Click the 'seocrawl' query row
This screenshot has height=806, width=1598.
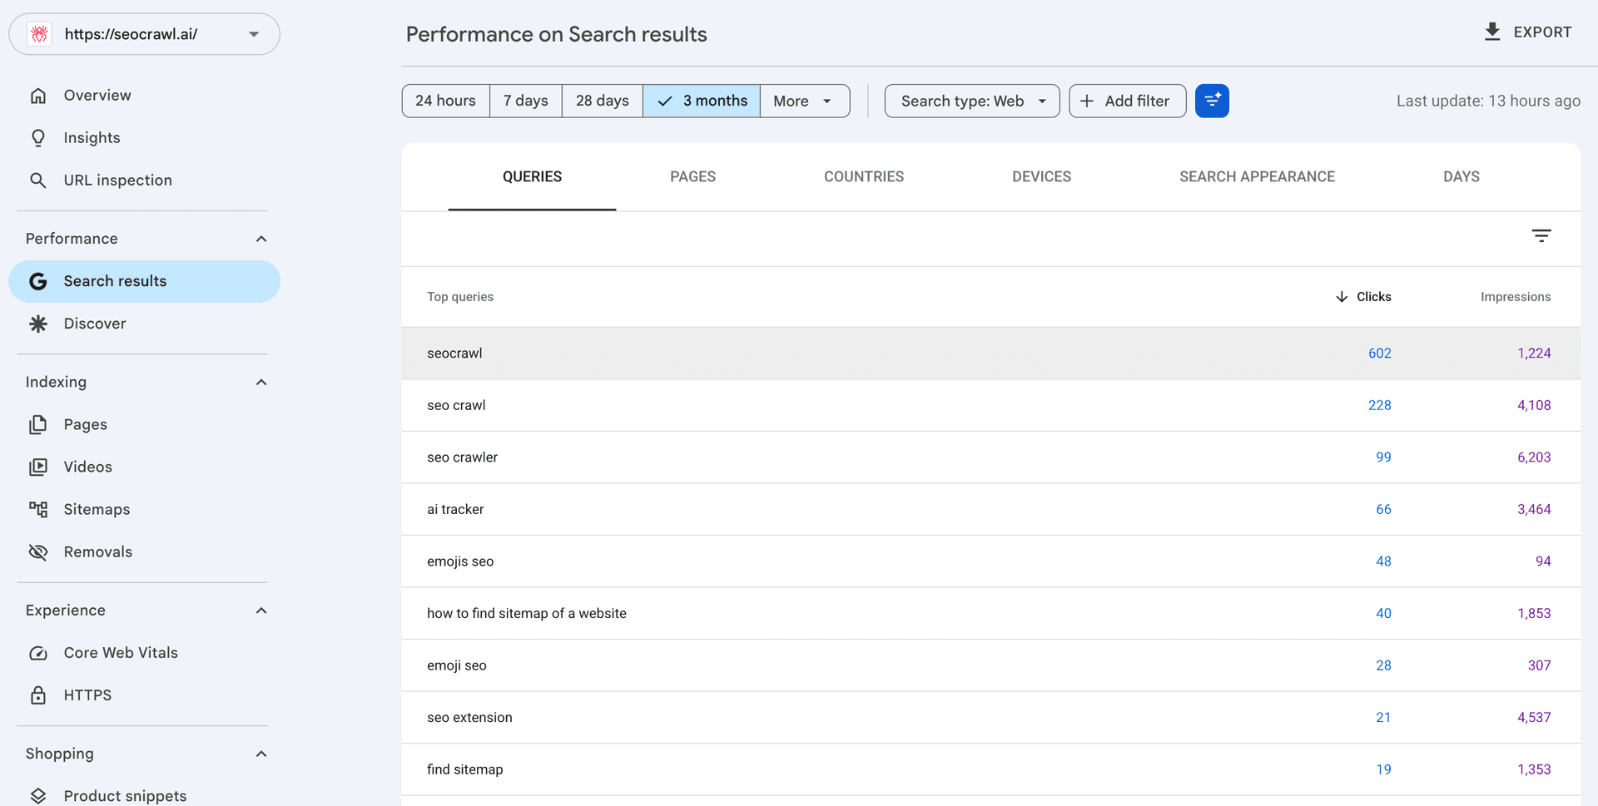(x=991, y=354)
